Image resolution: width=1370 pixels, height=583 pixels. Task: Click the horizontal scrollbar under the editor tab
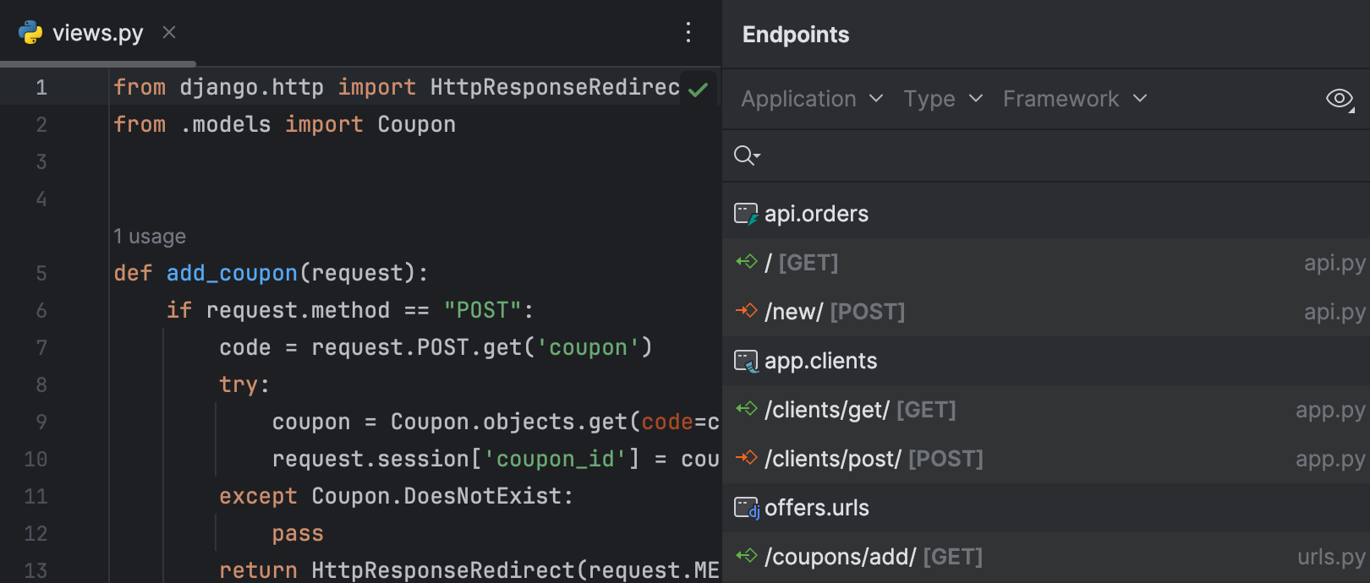(x=98, y=63)
